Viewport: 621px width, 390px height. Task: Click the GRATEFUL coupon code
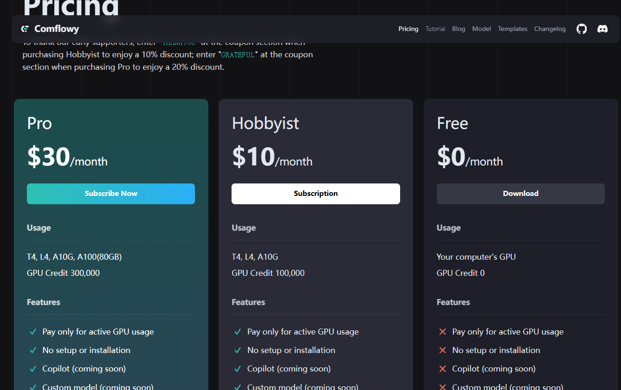pos(238,55)
